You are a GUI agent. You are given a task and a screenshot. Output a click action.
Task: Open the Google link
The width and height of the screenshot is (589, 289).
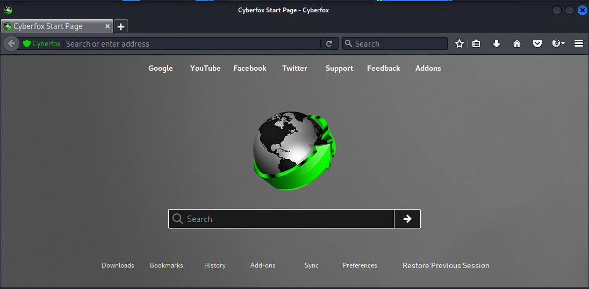[160, 68]
